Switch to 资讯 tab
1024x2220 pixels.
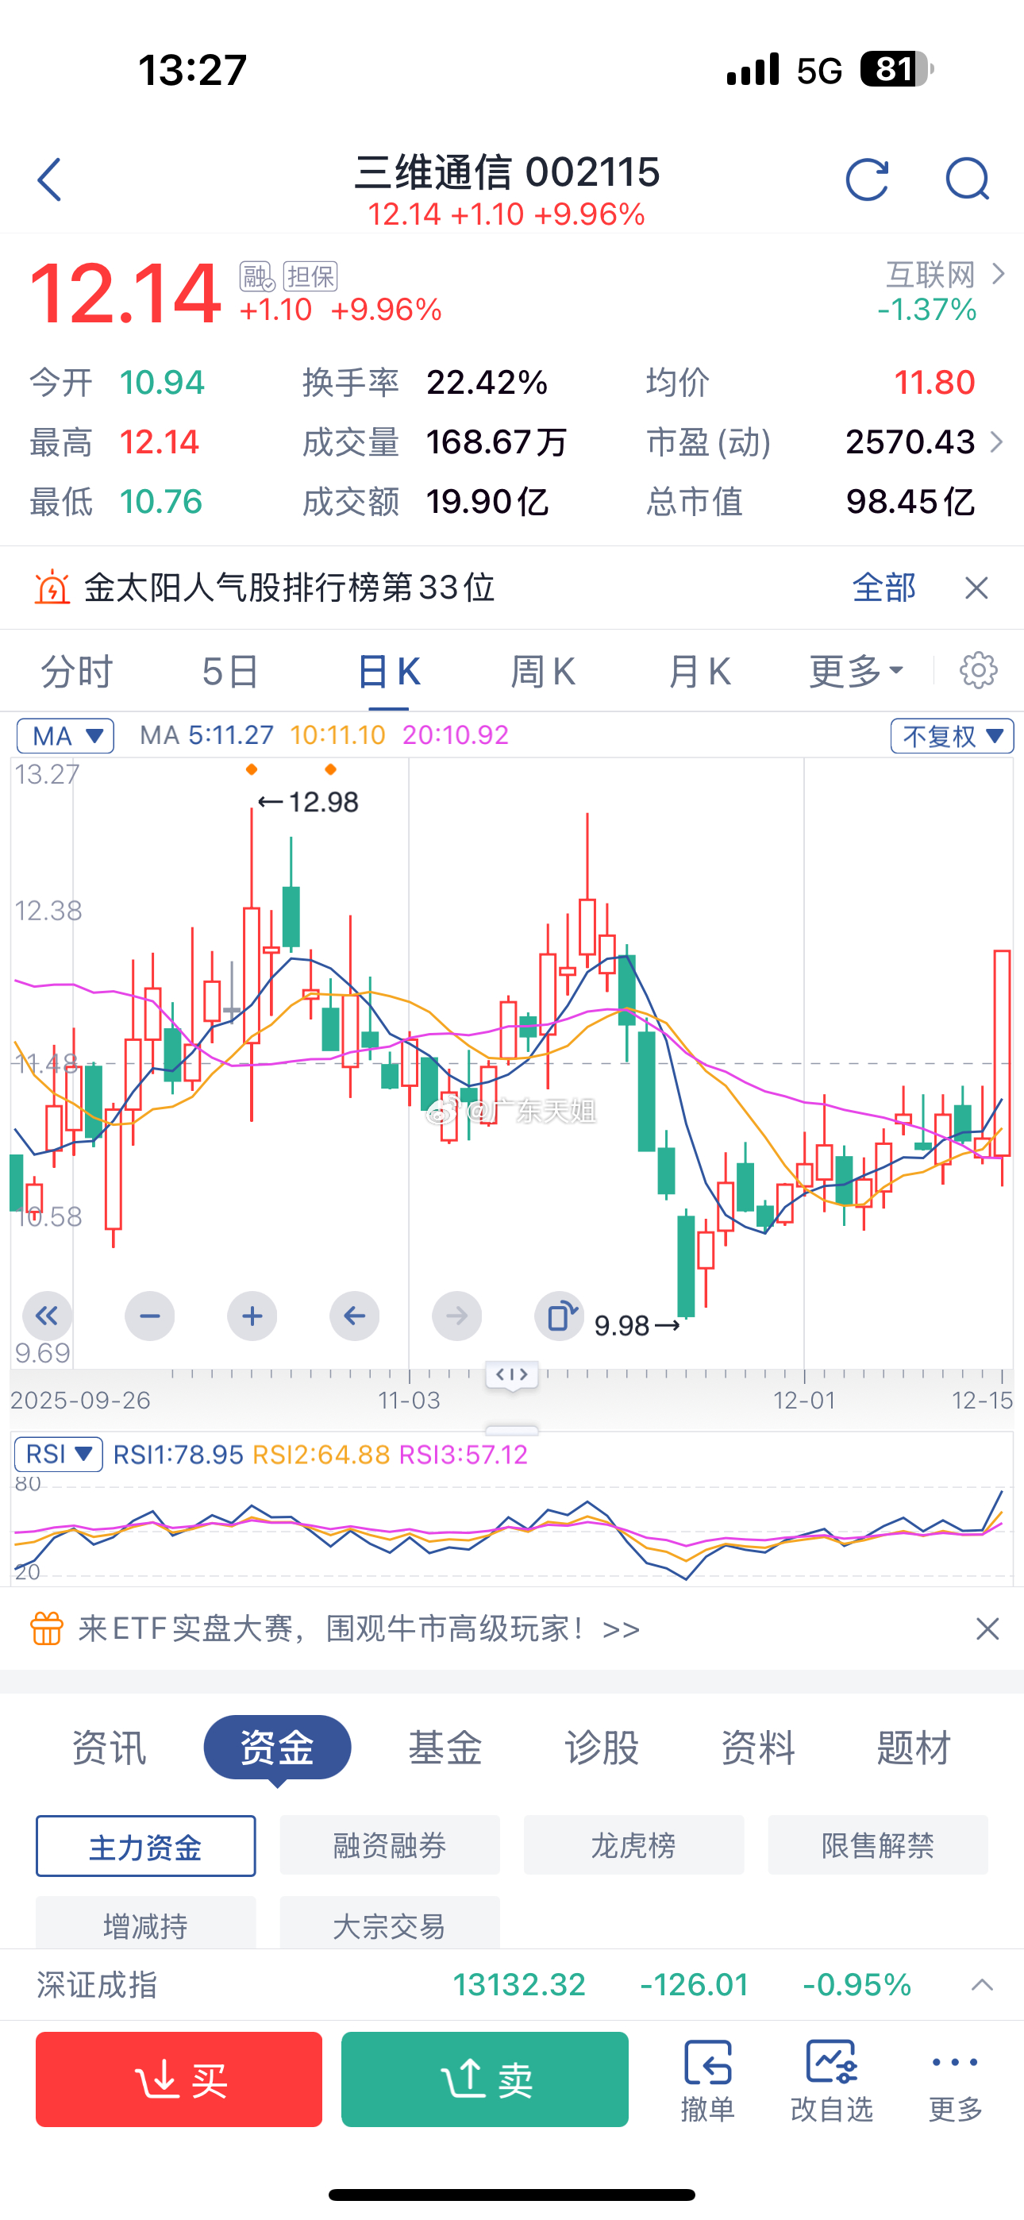[109, 1748]
